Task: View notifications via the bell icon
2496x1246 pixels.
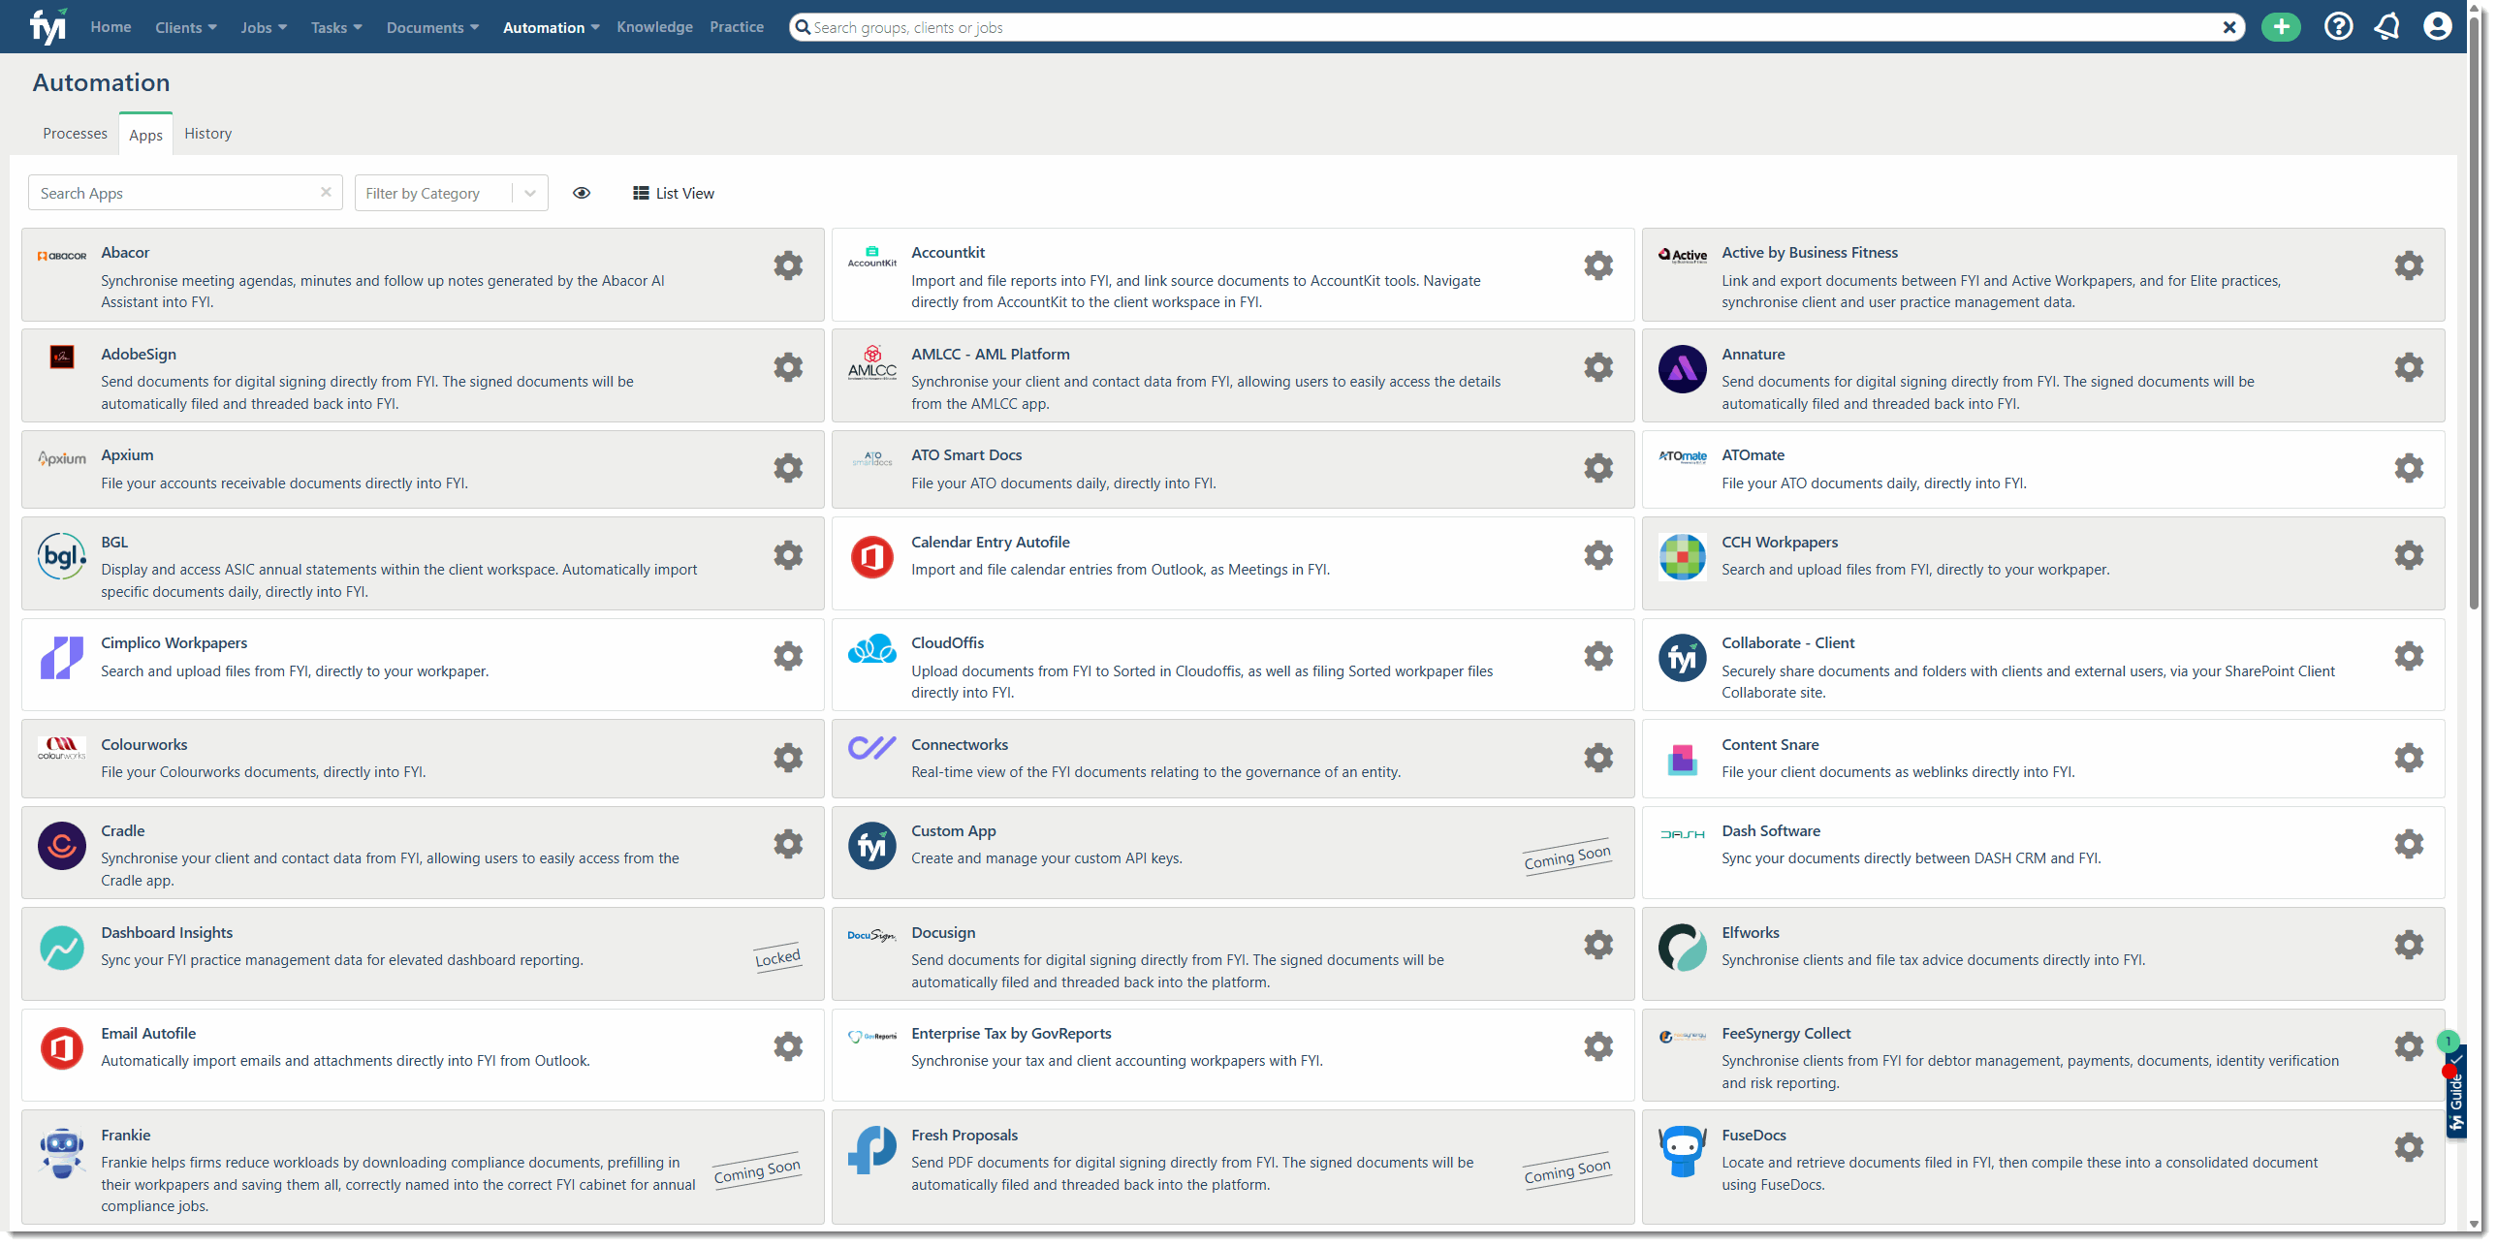Action: (2387, 27)
